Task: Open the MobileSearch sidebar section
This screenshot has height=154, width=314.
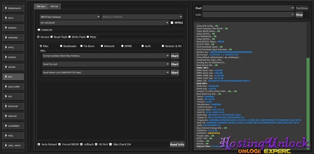Action: (13, 8)
